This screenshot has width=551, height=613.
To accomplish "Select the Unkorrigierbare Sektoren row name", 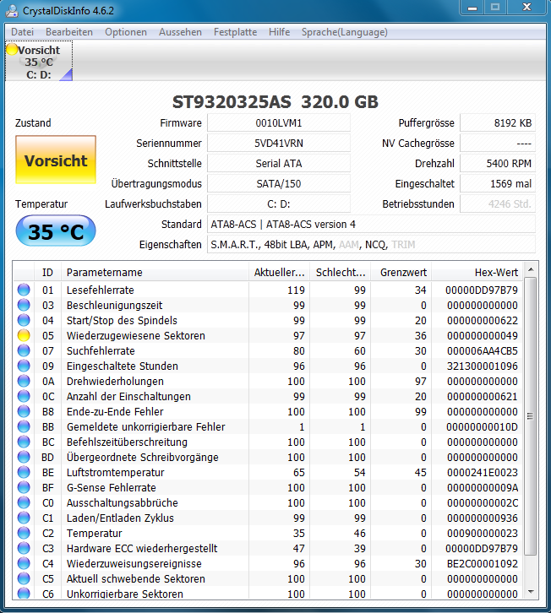I will click(125, 594).
